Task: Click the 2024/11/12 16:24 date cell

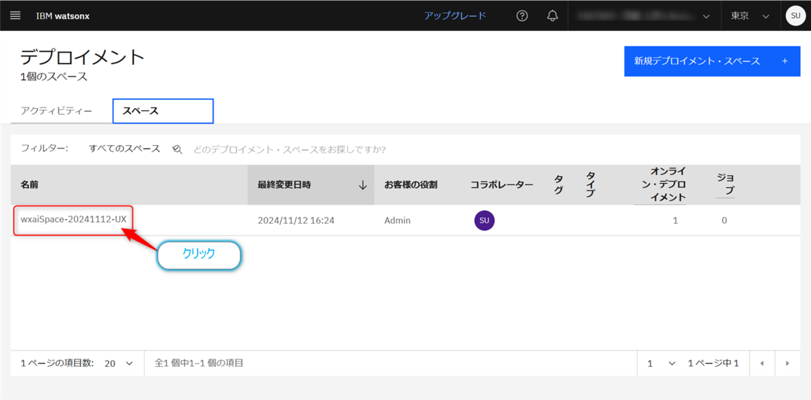Action: (x=296, y=220)
